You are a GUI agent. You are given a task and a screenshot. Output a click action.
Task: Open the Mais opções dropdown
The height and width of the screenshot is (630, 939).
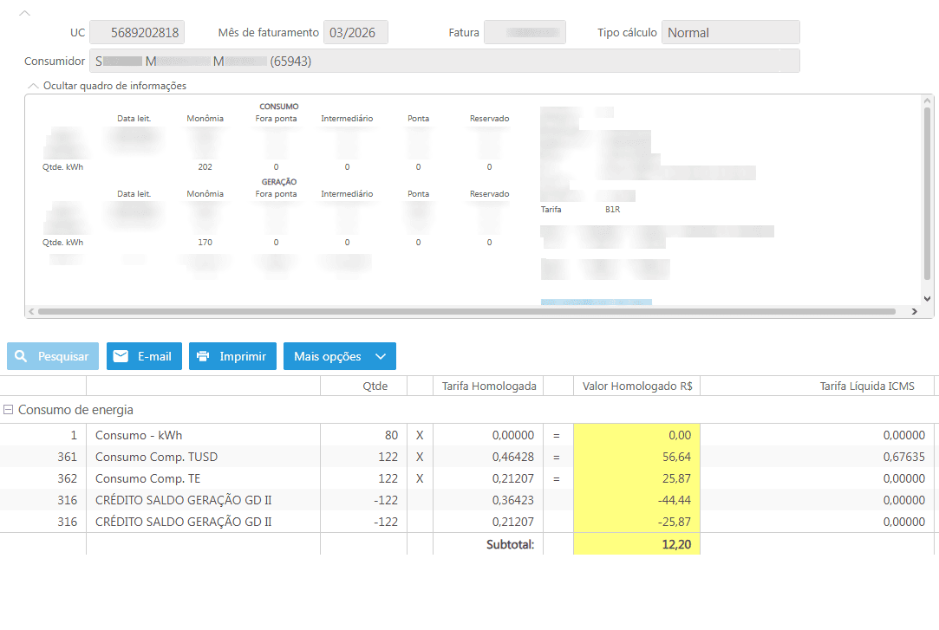pyautogui.click(x=339, y=356)
